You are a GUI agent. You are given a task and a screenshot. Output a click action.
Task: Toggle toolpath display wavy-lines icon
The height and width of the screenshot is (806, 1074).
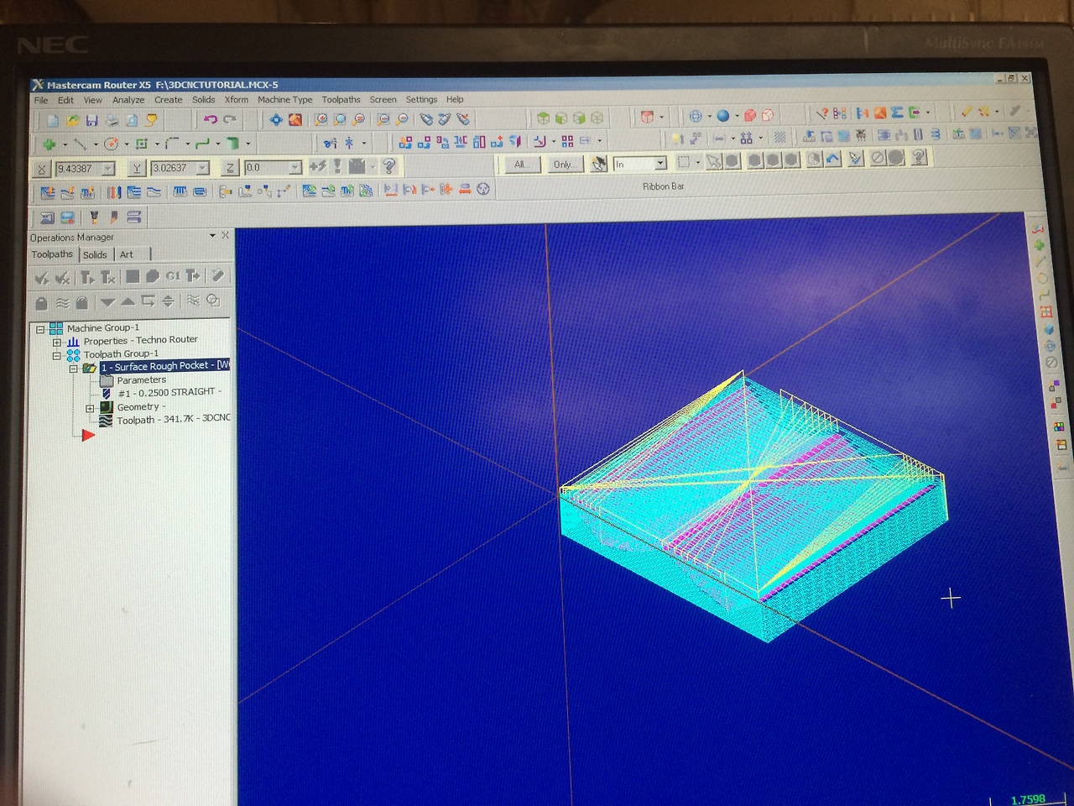pos(62,302)
